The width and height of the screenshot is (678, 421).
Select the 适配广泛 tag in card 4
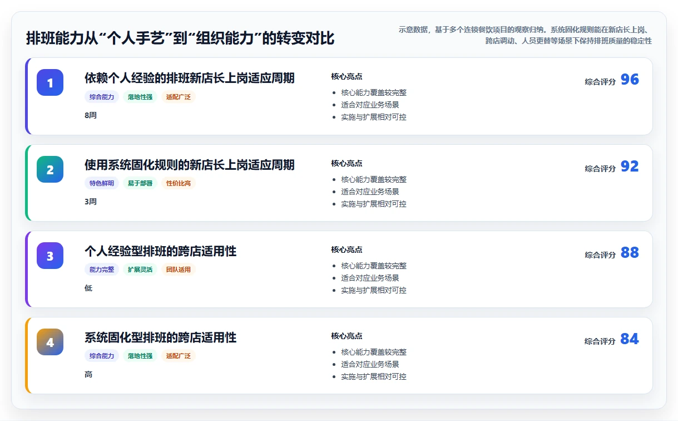coord(179,356)
